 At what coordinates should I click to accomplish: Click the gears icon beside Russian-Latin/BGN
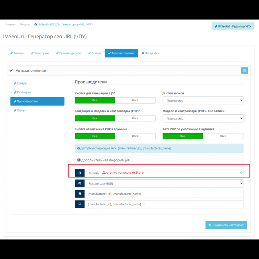pyautogui.click(x=80, y=183)
